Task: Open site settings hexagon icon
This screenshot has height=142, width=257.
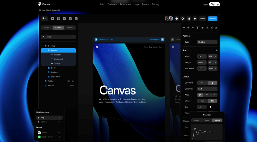Action: (x=183, y=19)
